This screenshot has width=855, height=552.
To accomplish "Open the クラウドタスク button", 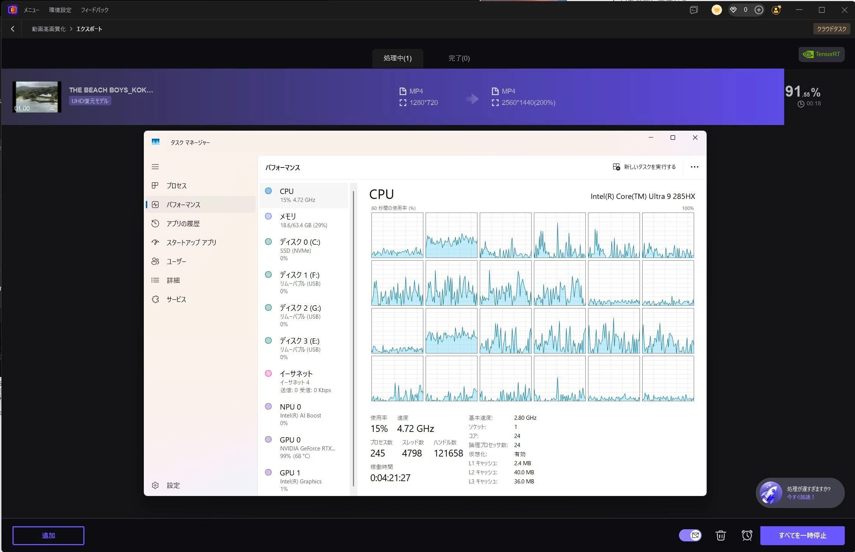I will (x=832, y=29).
